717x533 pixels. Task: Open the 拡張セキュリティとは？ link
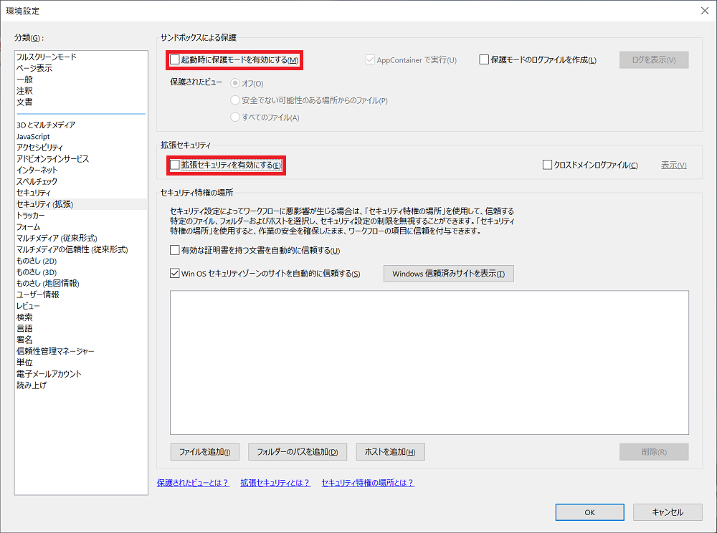click(275, 483)
